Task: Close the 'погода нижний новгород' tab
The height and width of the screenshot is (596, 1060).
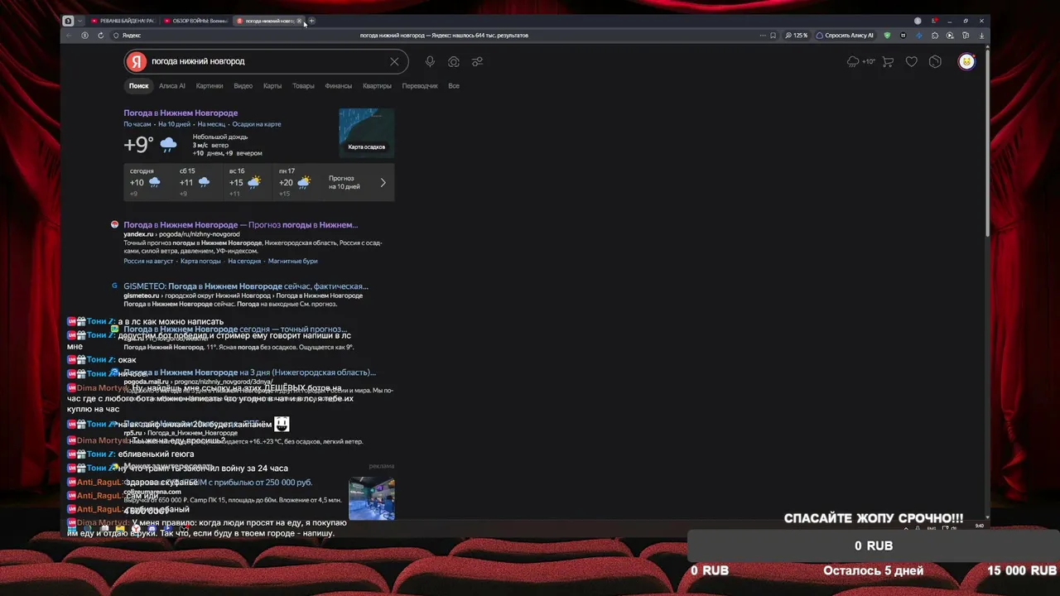Action: 300,21
